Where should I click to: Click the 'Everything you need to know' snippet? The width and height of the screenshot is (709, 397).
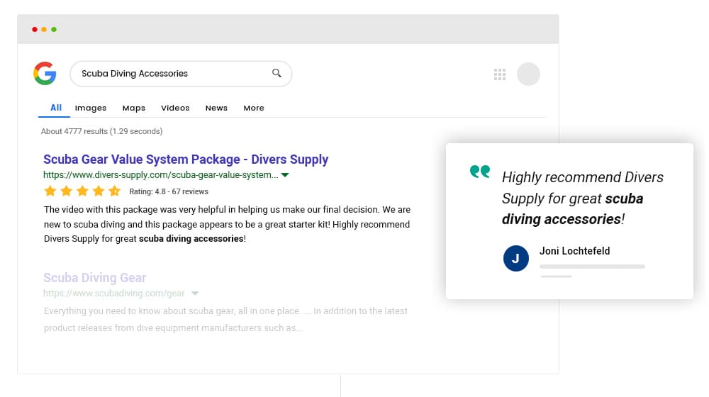[x=225, y=319]
